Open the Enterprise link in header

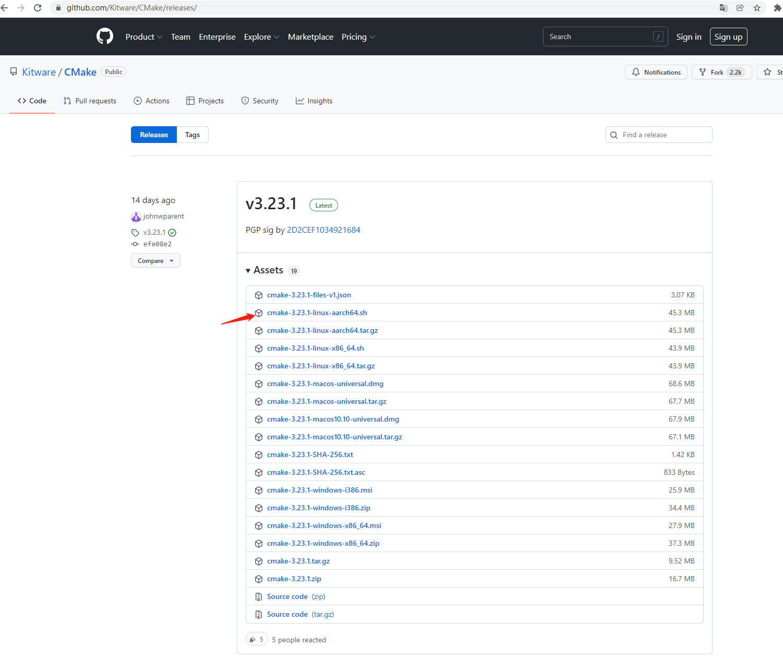coord(217,37)
